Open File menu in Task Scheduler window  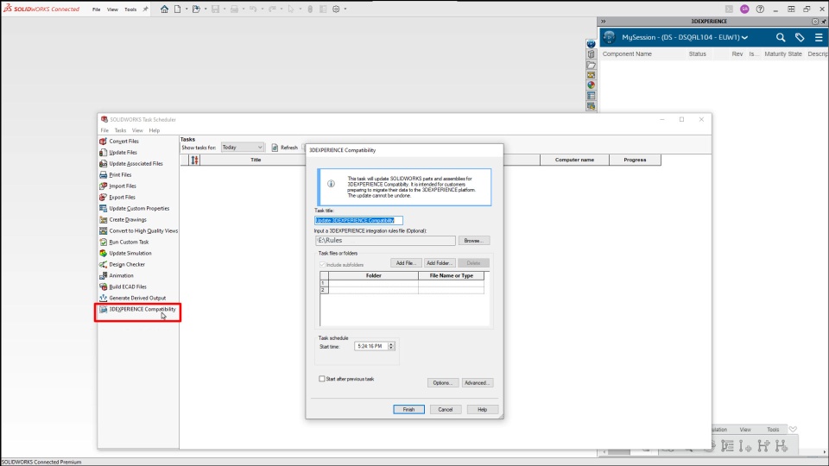(104, 130)
